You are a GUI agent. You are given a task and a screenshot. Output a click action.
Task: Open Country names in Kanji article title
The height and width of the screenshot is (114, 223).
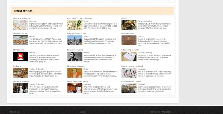pyautogui.click(x=132, y=66)
